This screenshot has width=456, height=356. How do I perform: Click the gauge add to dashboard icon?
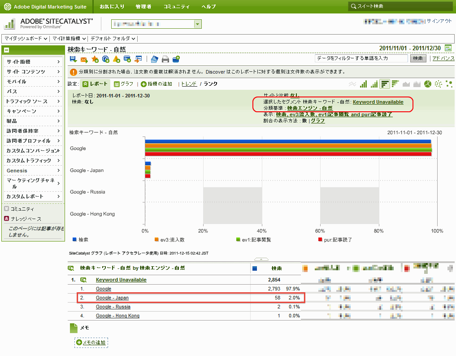point(105,59)
